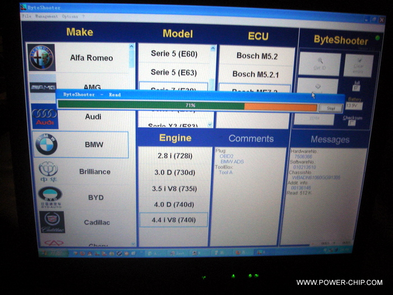
Task: Select ECU Bosch M5.2
Action: (257, 56)
